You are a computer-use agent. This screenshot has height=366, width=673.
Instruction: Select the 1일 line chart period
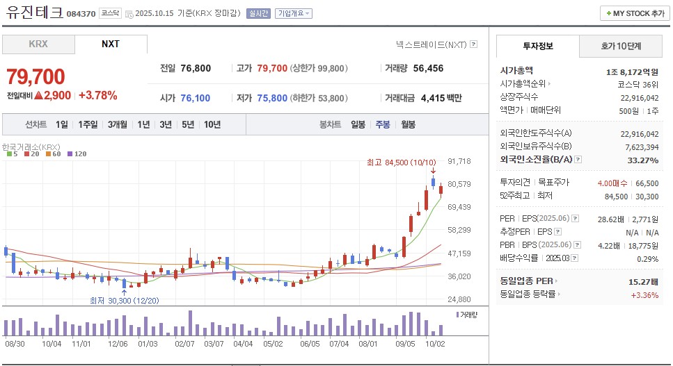tap(62, 124)
